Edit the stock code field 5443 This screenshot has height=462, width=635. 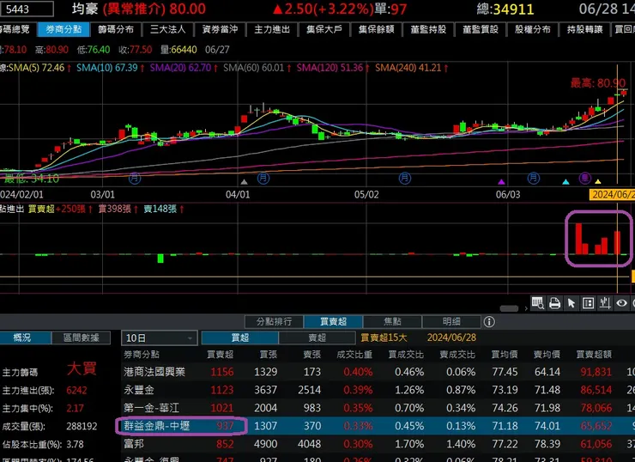pyautogui.click(x=27, y=9)
